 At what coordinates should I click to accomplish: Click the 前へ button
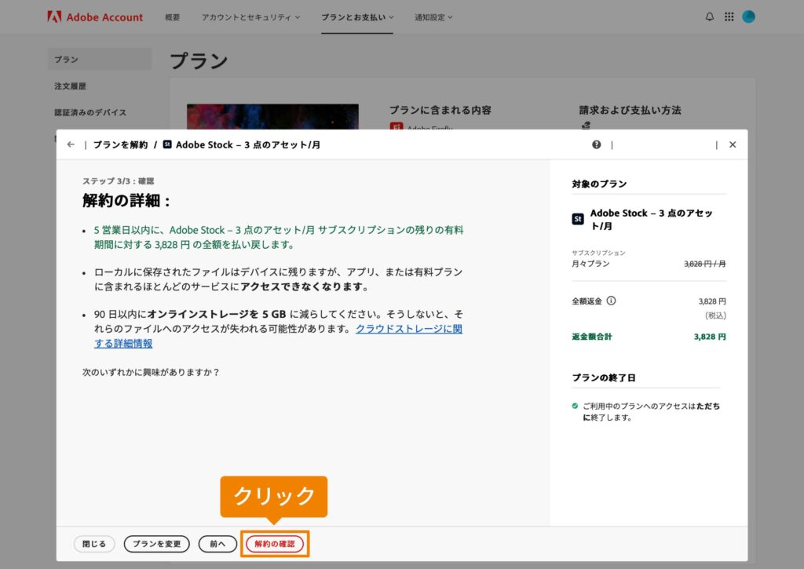point(218,544)
